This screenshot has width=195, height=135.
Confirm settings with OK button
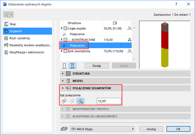pyautogui.click(x=178, y=129)
